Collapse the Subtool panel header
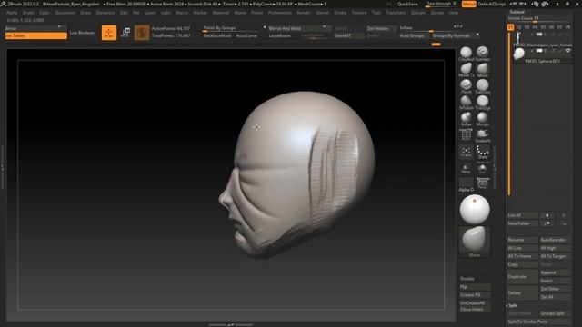The width and height of the screenshot is (582, 327). click(517, 12)
